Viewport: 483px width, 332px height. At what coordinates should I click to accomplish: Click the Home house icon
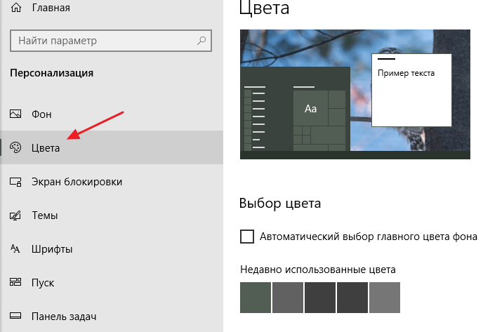(16, 7)
